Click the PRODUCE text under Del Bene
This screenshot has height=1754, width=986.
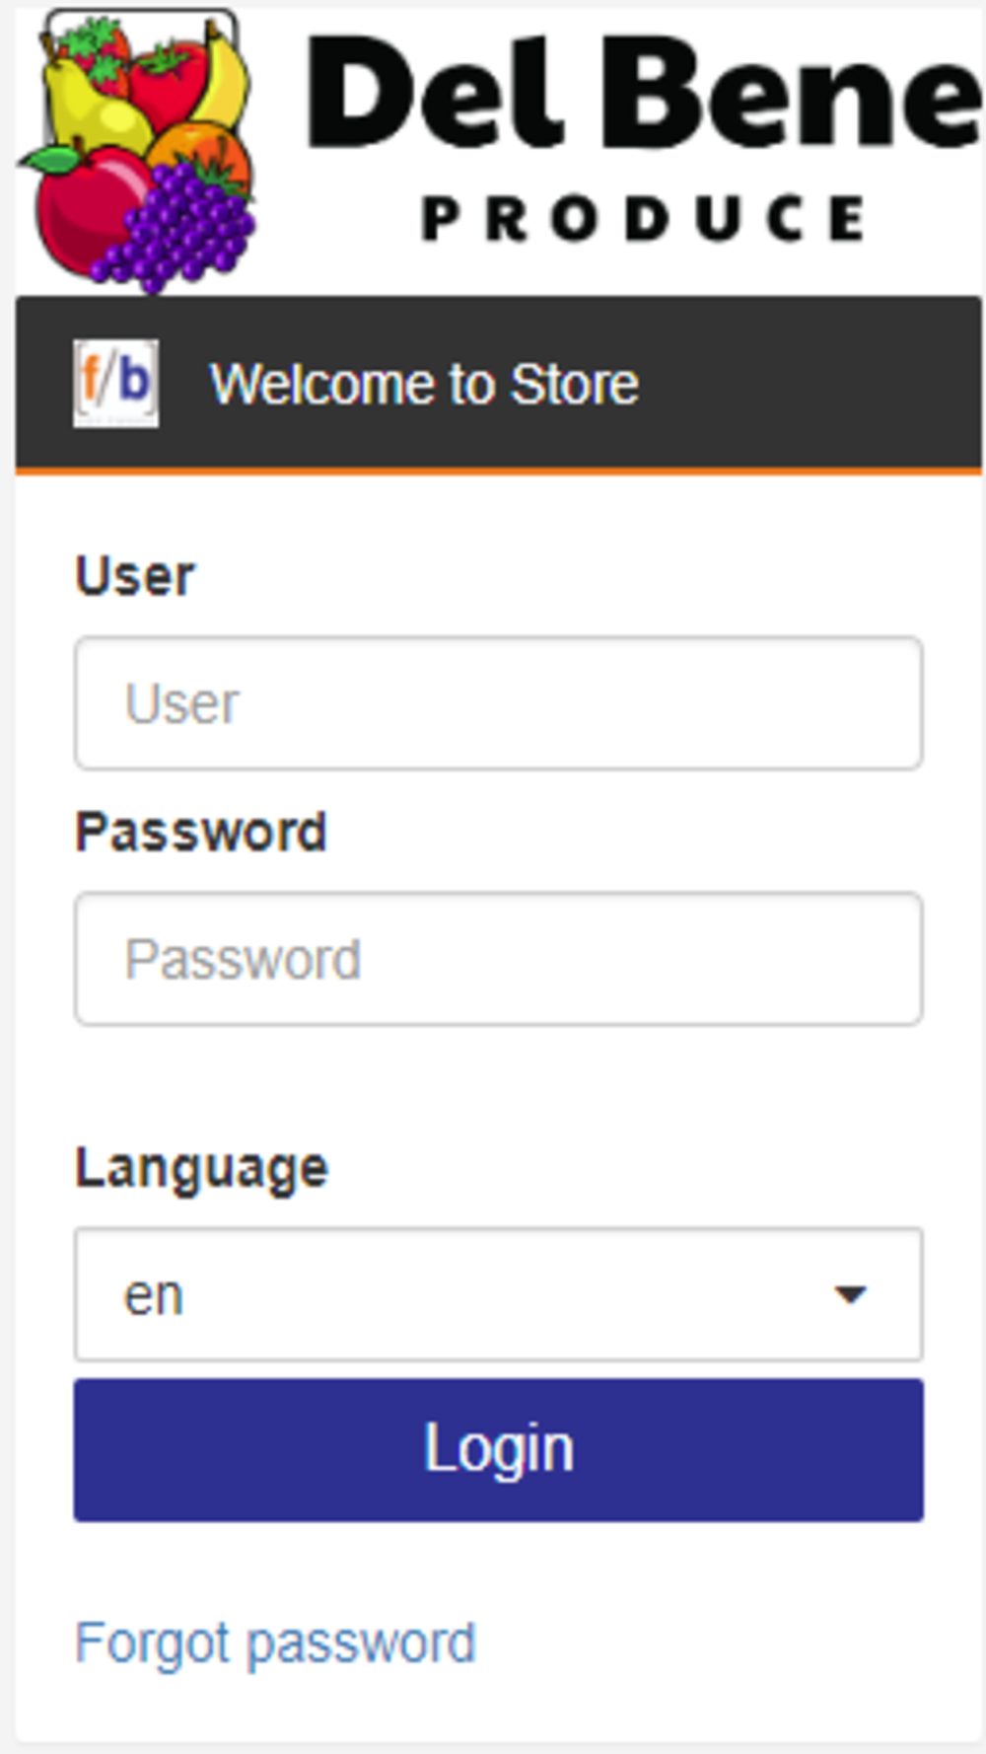pos(645,218)
